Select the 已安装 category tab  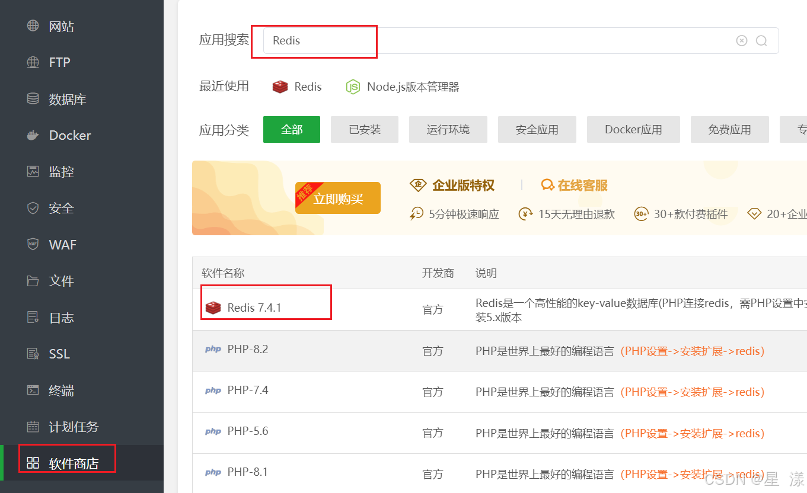coord(365,129)
